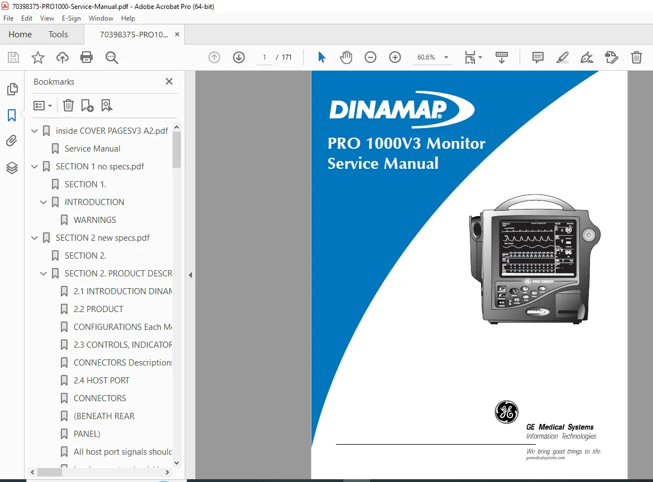Open the View menu
This screenshot has width=653, height=482.
(x=47, y=18)
